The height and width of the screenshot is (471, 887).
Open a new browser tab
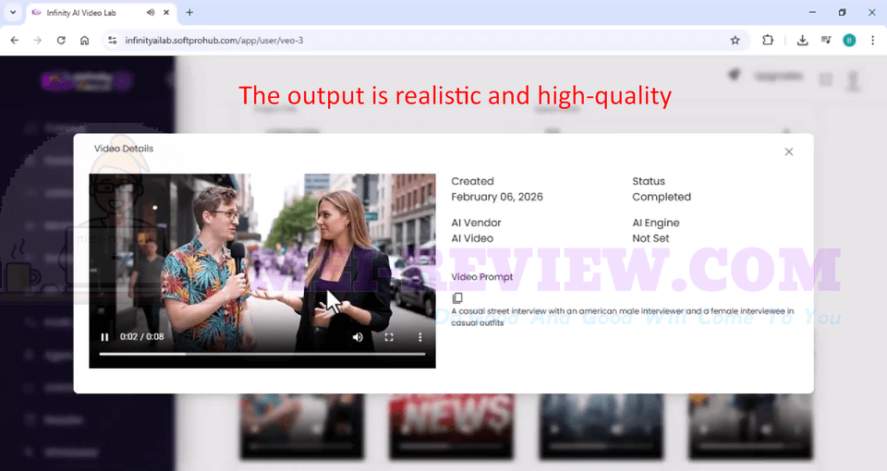click(x=189, y=12)
